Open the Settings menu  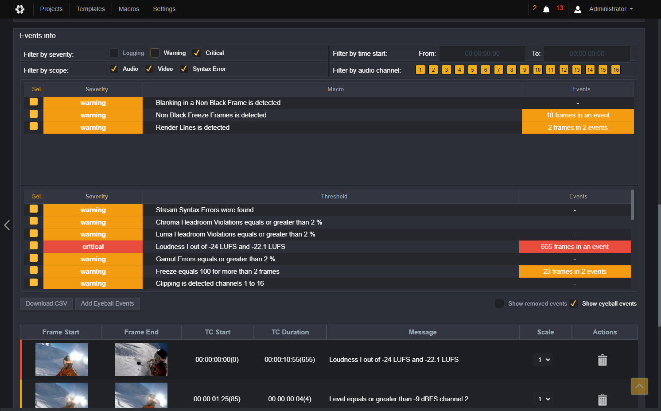(164, 9)
